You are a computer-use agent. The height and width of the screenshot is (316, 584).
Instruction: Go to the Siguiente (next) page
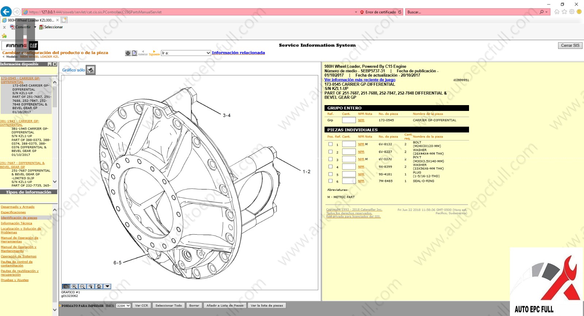tap(154, 53)
